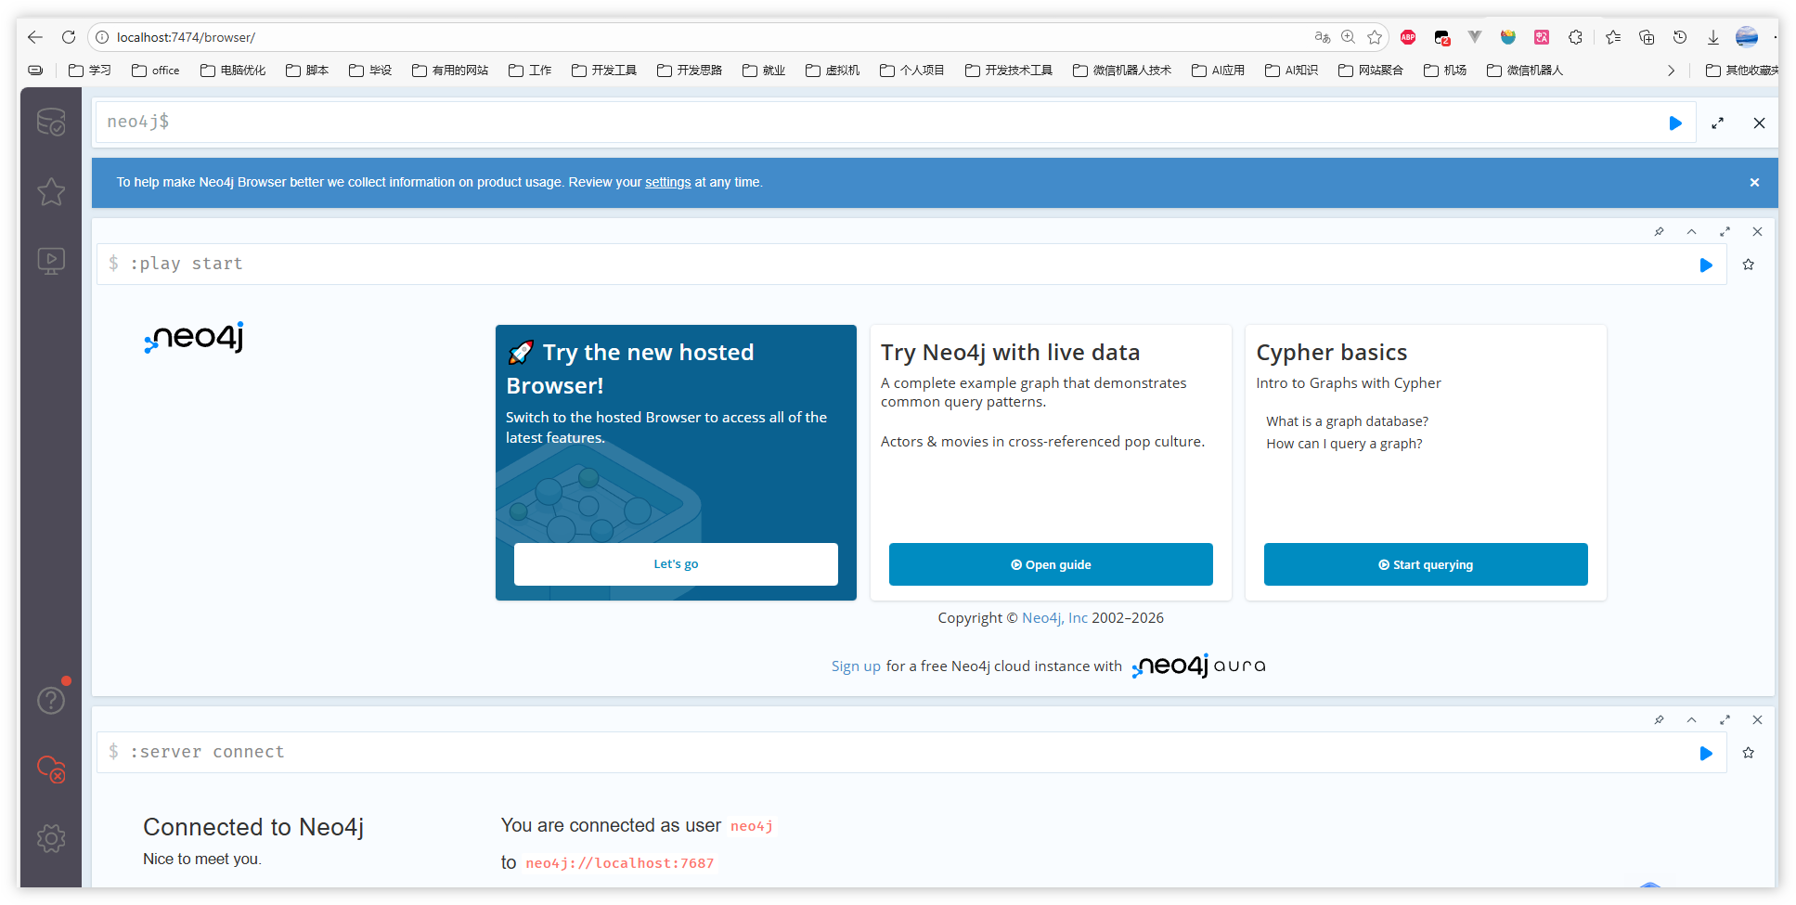Image resolution: width=1796 pixels, height=905 pixels.
Task: Open the browser zoom magnifier icon
Action: coord(1349,37)
